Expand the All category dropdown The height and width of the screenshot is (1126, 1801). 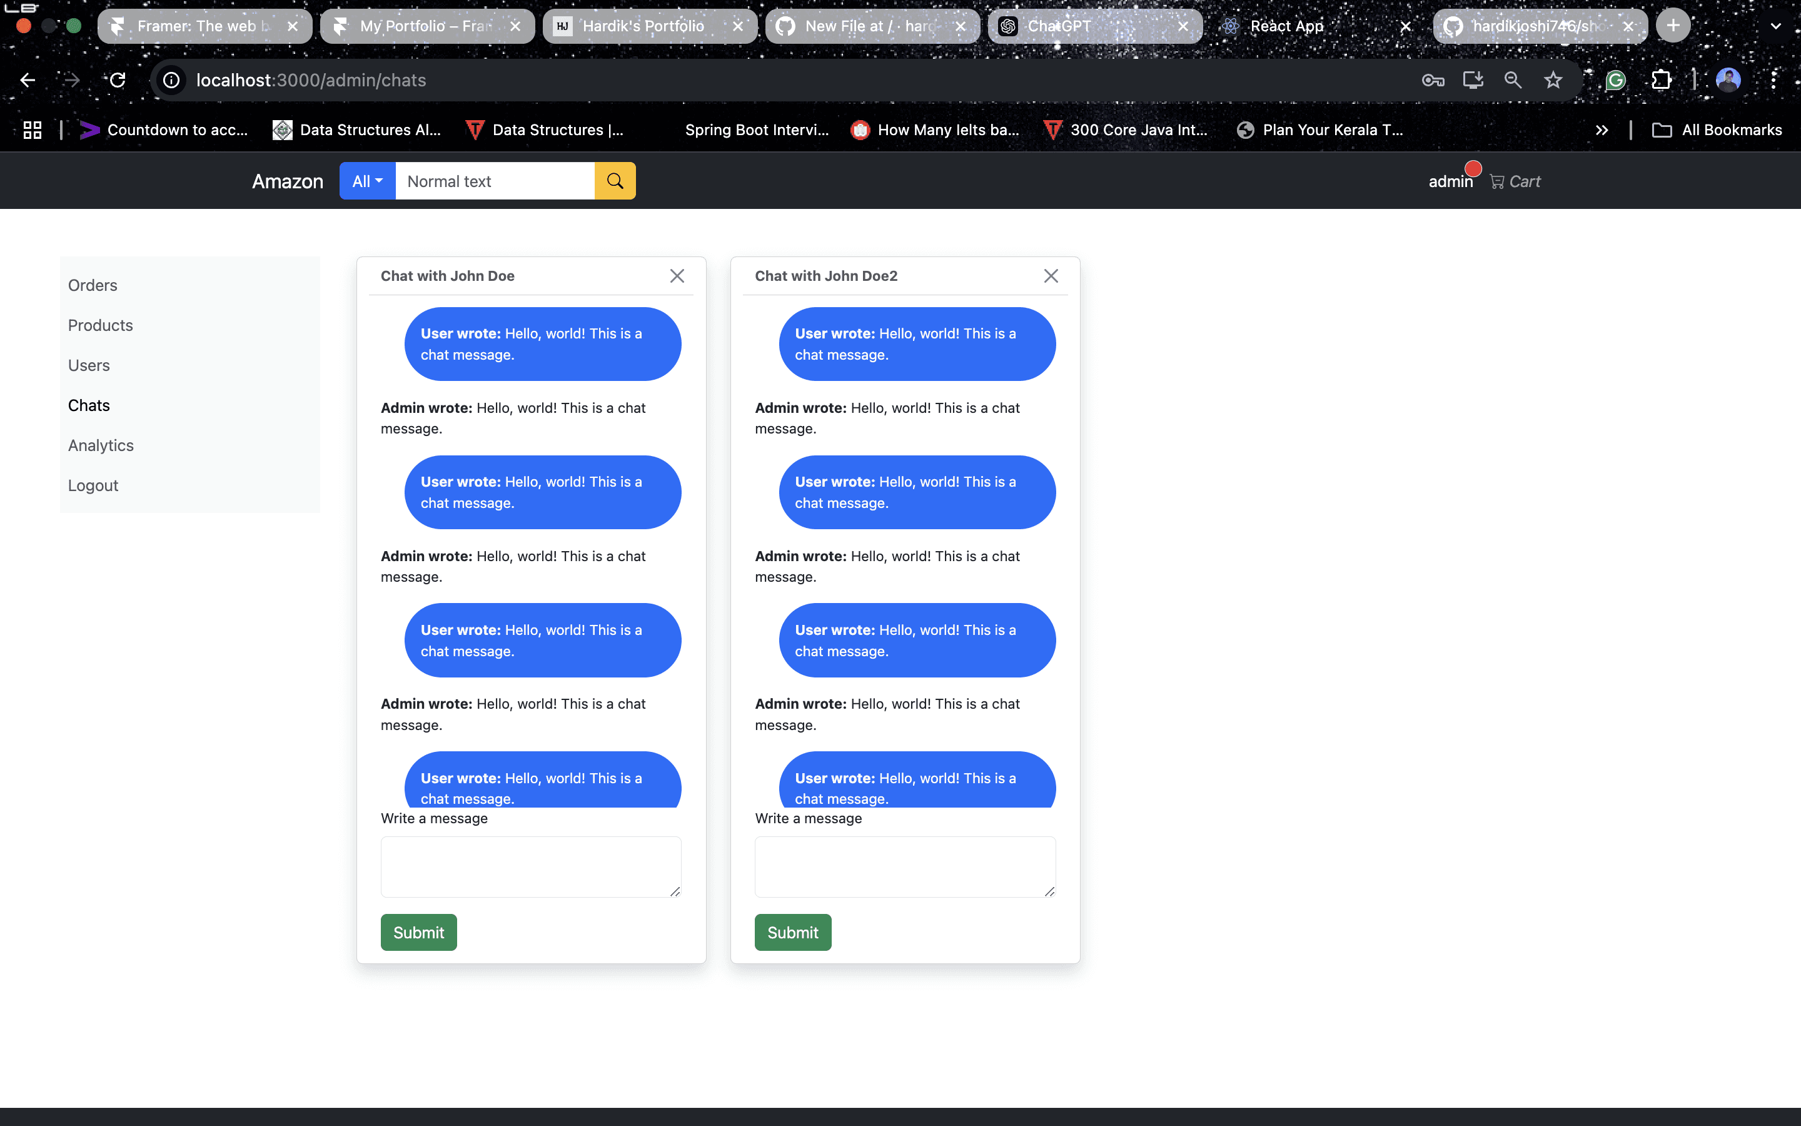click(x=367, y=181)
